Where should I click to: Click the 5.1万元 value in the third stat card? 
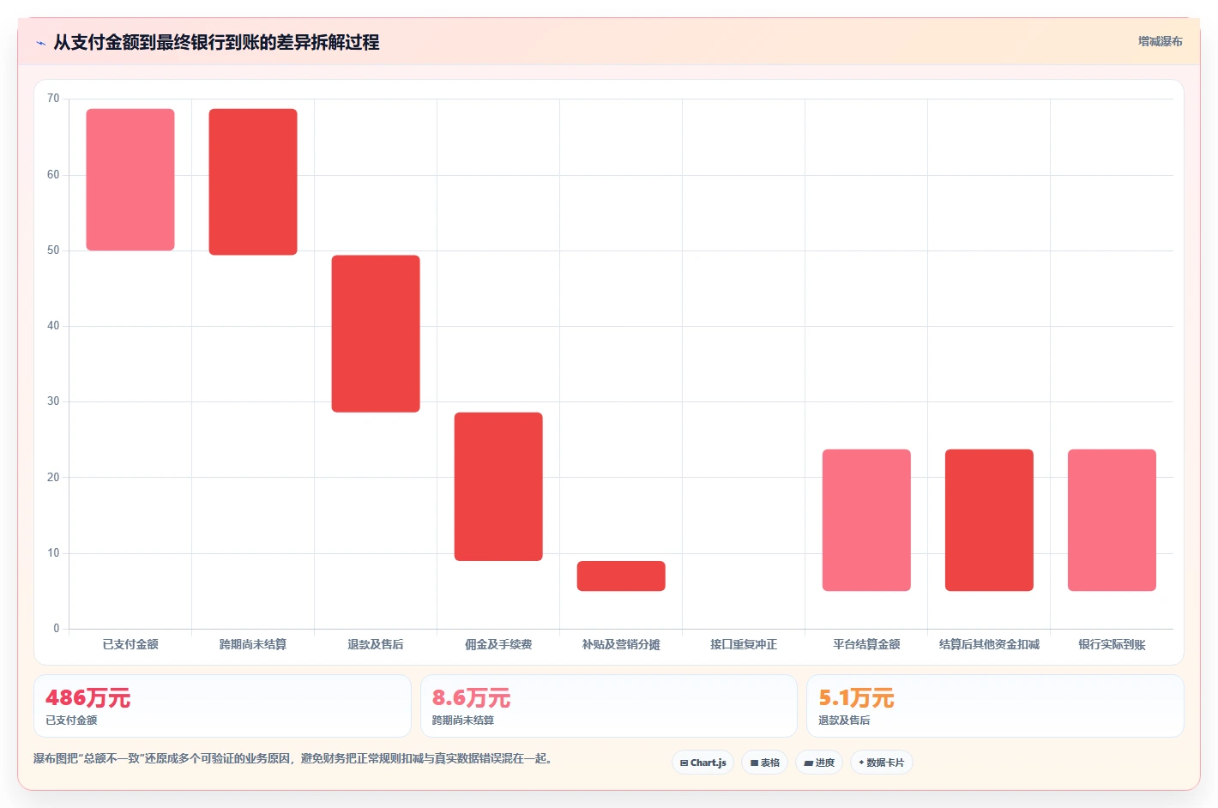(856, 698)
